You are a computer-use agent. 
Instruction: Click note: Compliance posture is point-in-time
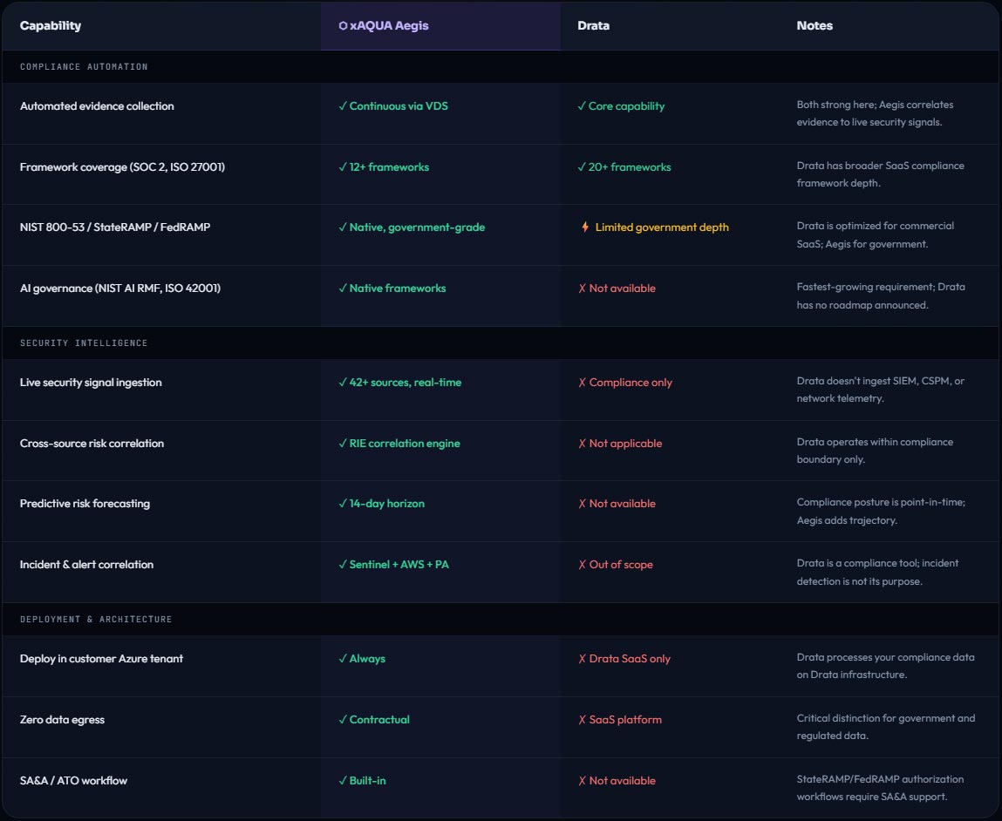[x=882, y=511]
